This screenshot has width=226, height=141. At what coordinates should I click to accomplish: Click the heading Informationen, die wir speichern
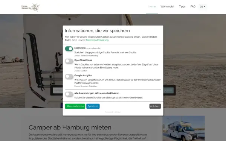(97, 31)
